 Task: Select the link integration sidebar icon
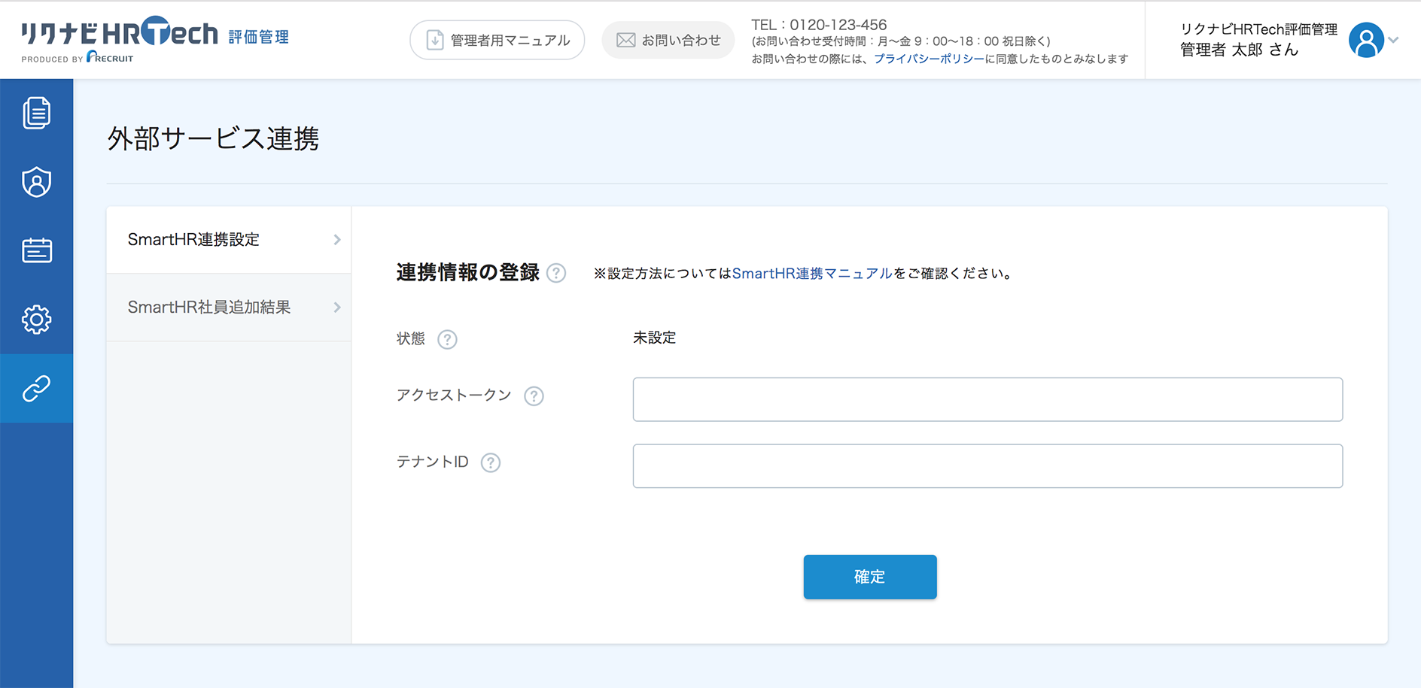pyautogui.click(x=36, y=388)
